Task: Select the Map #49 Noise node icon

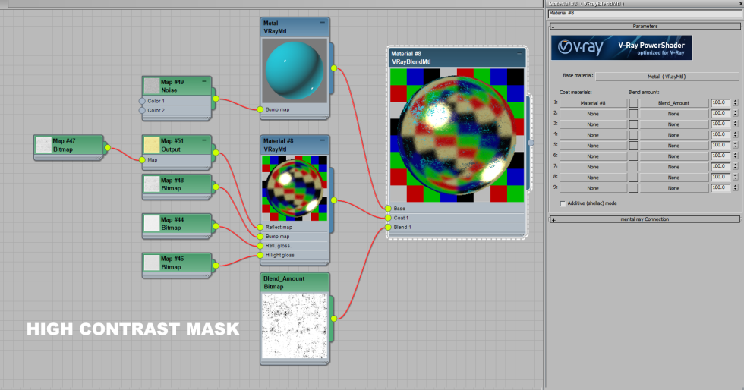Action: coord(152,85)
